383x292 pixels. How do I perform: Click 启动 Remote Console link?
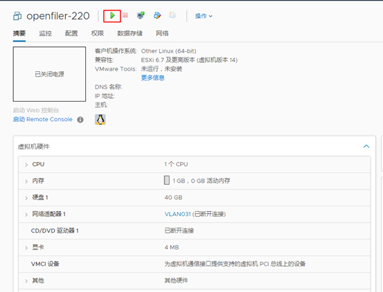43,119
